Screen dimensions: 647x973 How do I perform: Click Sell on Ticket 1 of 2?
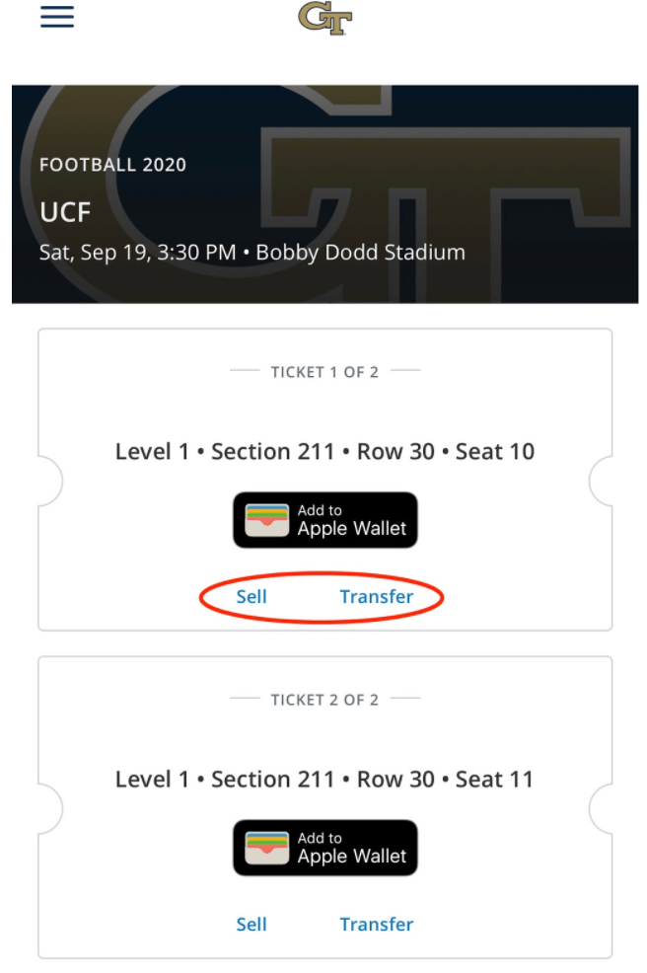click(252, 597)
